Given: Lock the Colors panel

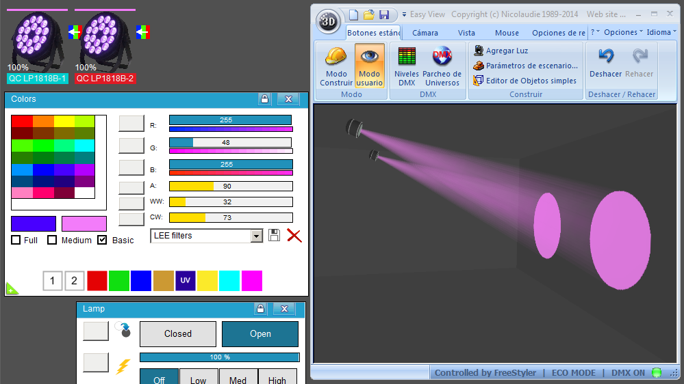Looking at the screenshot, I should (x=264, y=99).
